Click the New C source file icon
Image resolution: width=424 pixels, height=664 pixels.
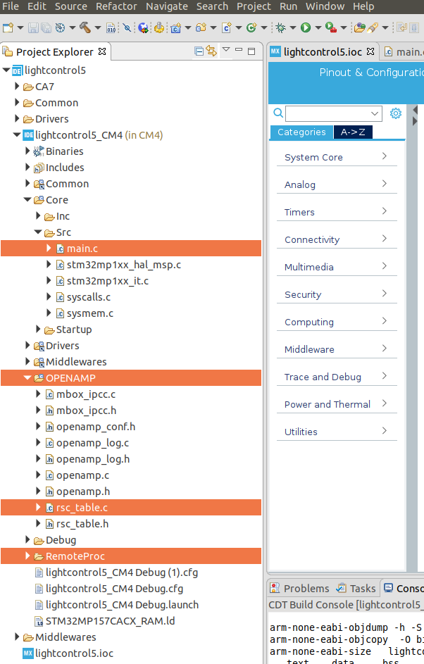click(227, 28)
